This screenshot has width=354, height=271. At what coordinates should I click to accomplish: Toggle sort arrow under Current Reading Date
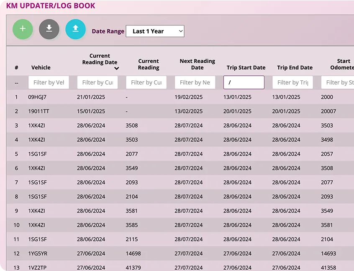click(x=116, y=68)
